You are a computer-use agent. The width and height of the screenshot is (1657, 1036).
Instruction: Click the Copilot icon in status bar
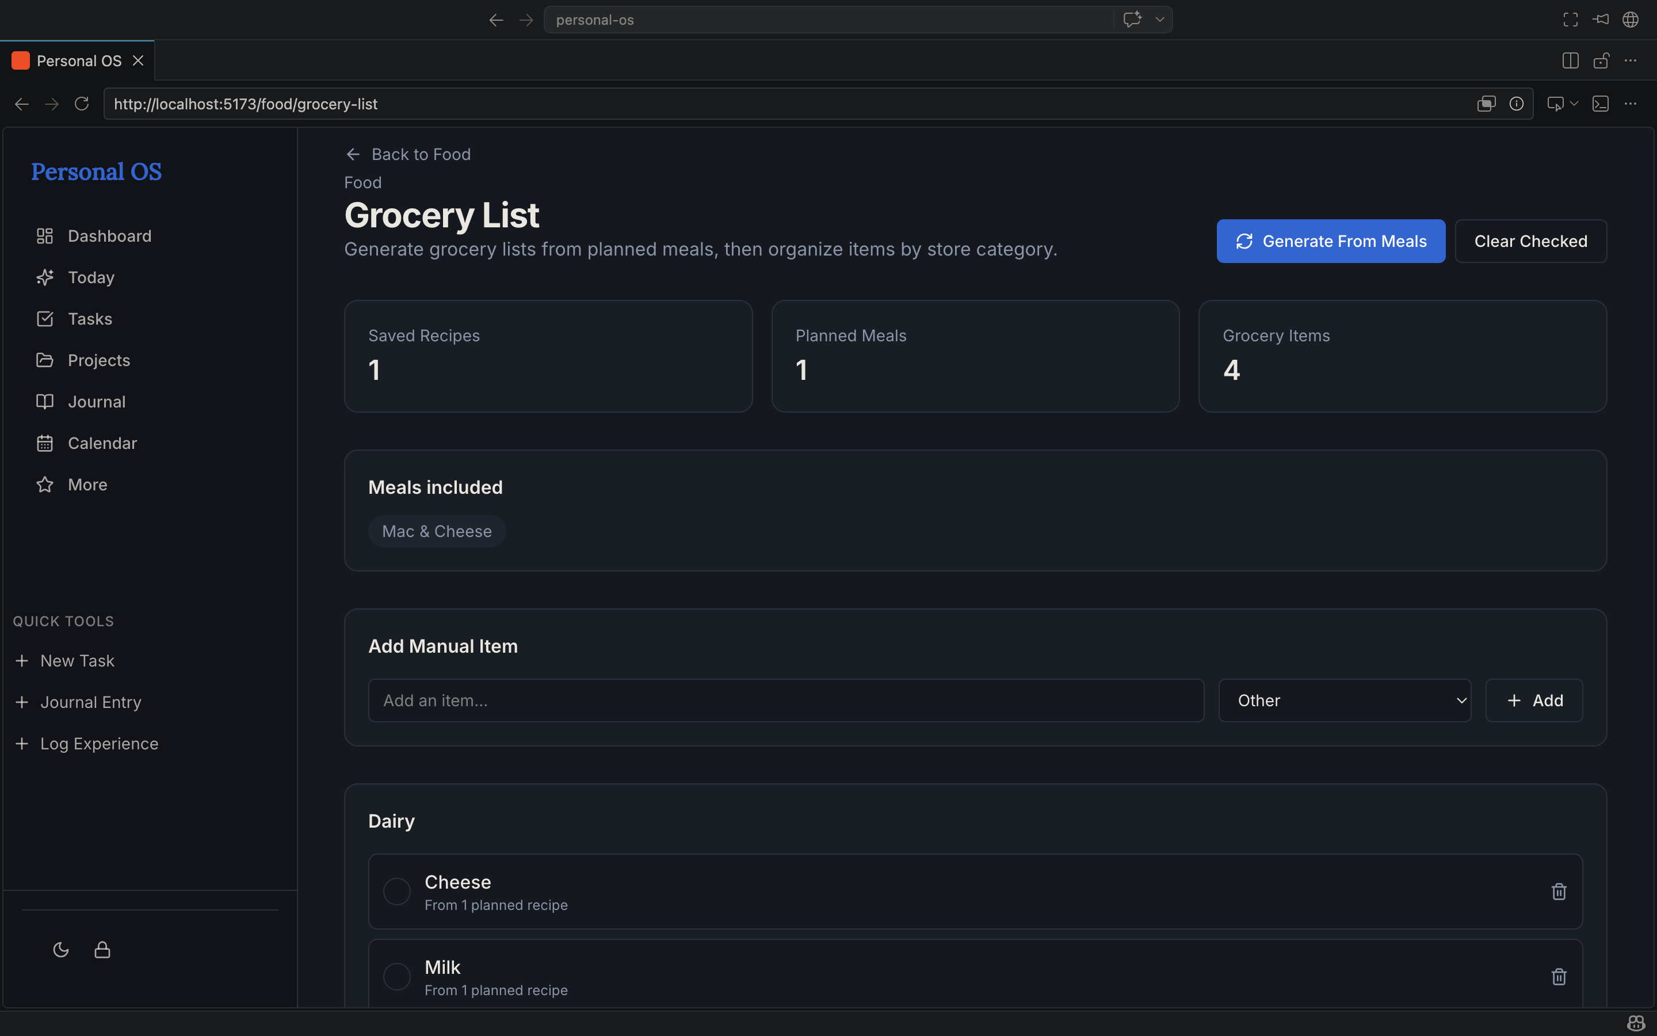click(1636, 1024)
